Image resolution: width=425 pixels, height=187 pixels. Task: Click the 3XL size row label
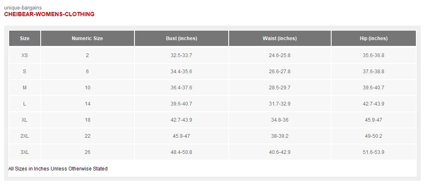pyautogui.click(x=24, y=152)
